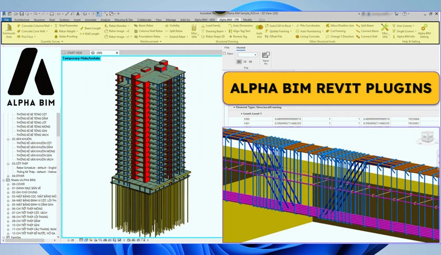Viewport: 441px width, 255px height.
Task: Switch to the START VIEW tab
Action: click(x=74, y=53)
